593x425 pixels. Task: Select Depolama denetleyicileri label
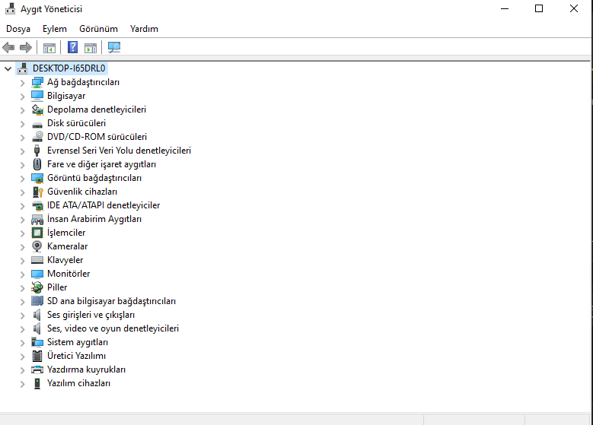[97, 109]
